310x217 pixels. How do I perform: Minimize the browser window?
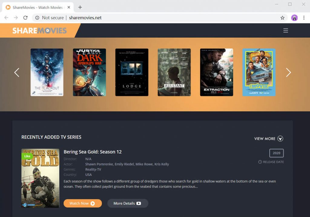pos(277,4)
